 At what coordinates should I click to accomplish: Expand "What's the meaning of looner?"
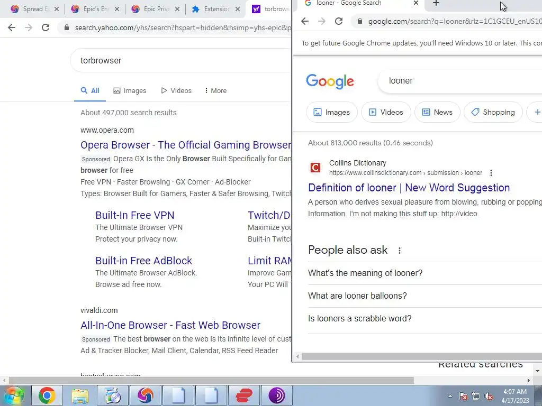pyautogui.click(x=425, y=273)
